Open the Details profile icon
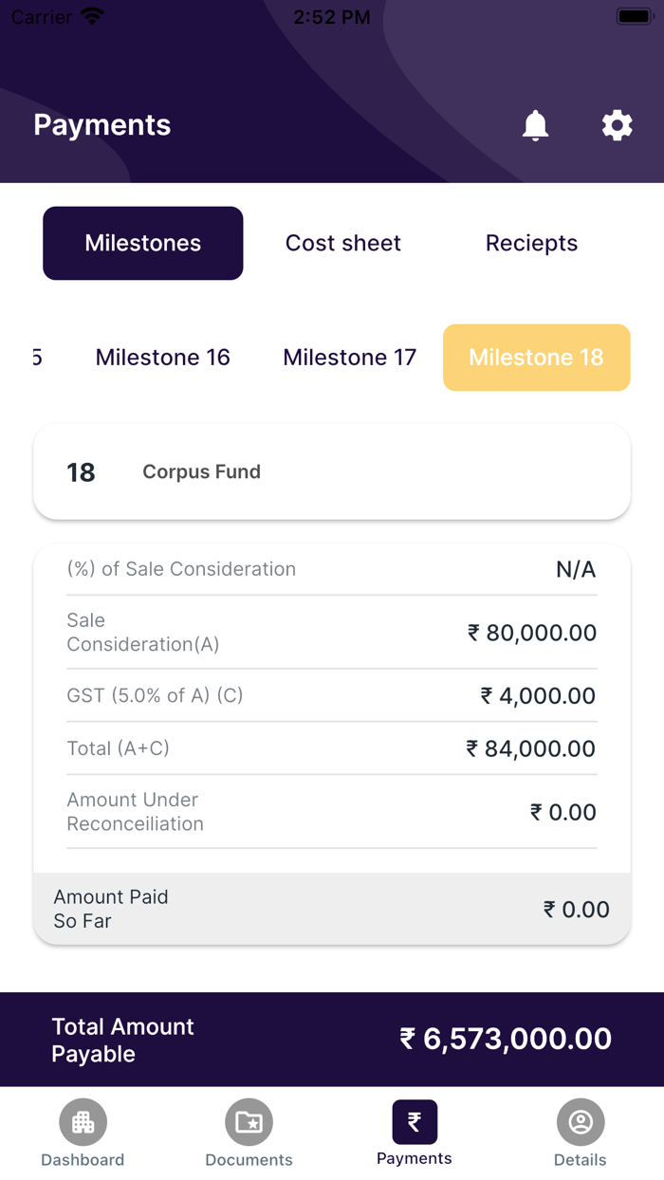The image size is (664, 1180). coord(580,1121)
